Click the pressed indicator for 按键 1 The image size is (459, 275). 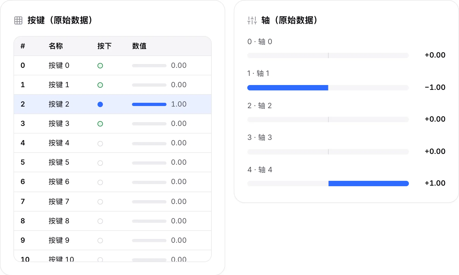100,85
